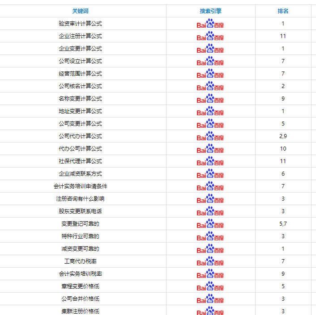
Task: Click rank 5 in 章程变更价格低 row
Action: pyautogui.click(x=283, y=286)
